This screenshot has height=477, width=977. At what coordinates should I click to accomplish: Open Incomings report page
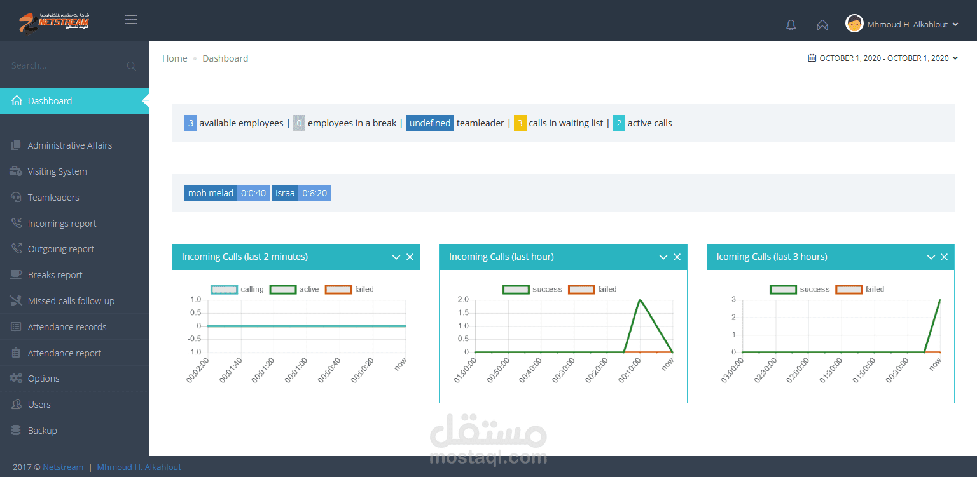pos(74,224)
